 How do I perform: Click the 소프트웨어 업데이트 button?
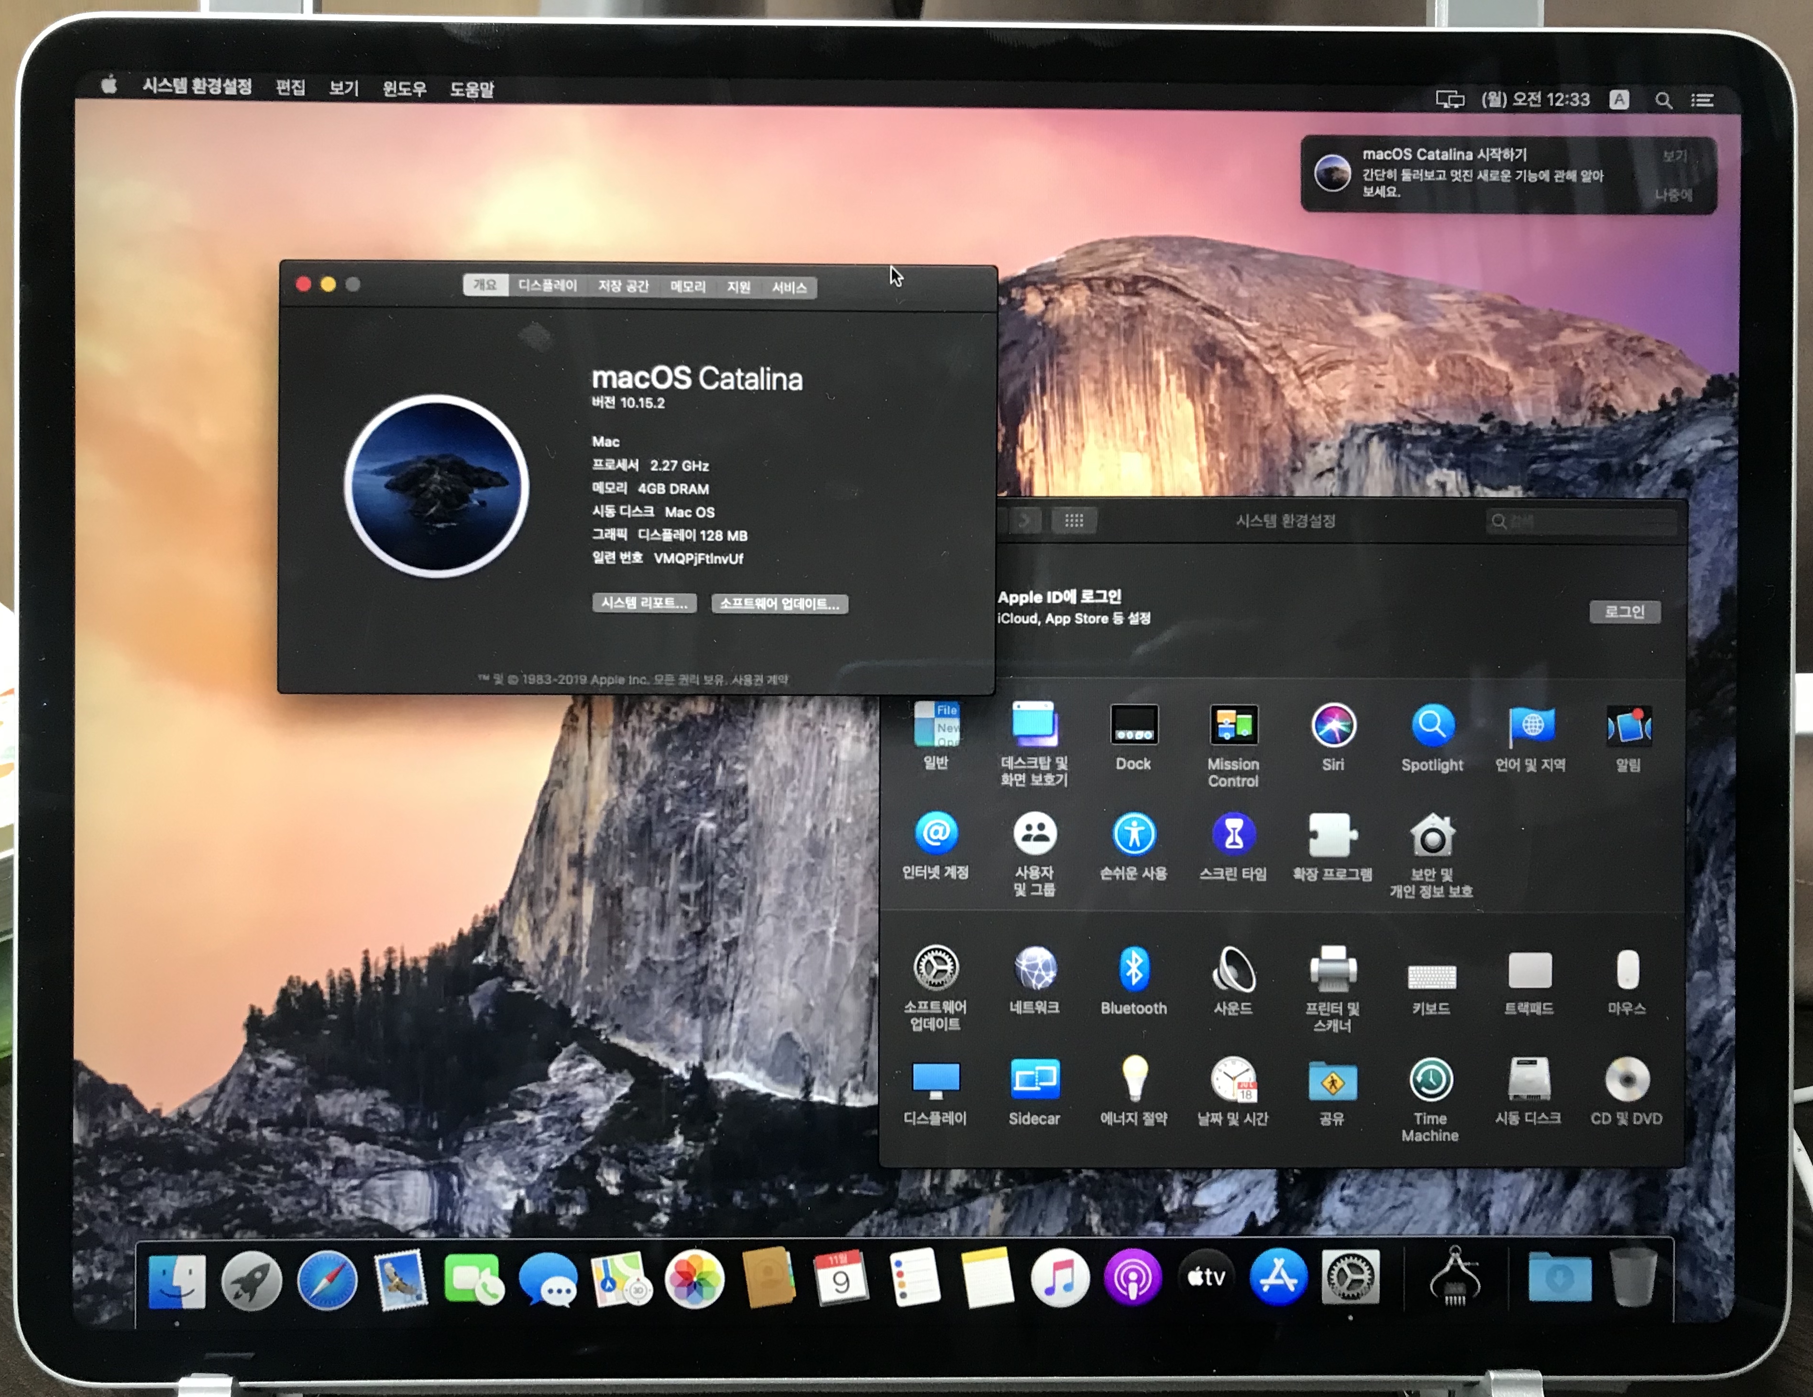(x=780, y=604)
